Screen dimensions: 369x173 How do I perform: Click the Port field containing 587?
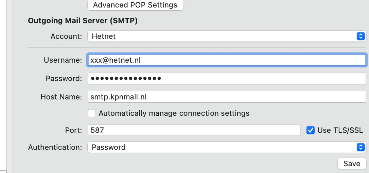194,130
